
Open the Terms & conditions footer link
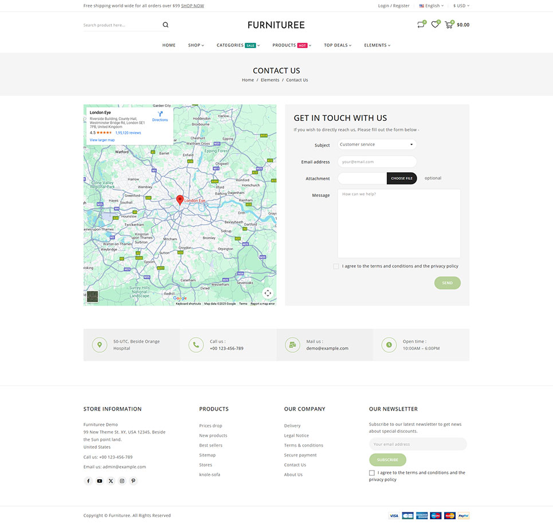[x=303, y=445]
